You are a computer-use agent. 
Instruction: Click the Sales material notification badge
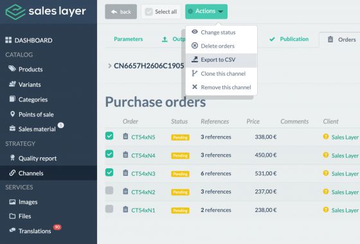pos(60,125)
